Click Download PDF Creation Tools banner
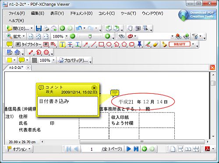This screenshot has width=219, height=163. point(197,15)
